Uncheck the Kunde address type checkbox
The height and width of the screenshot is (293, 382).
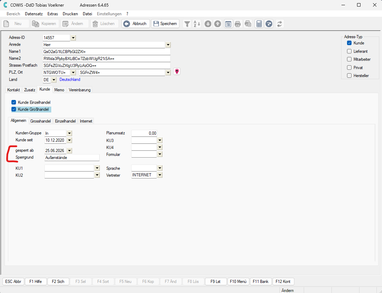click(349, 43)
